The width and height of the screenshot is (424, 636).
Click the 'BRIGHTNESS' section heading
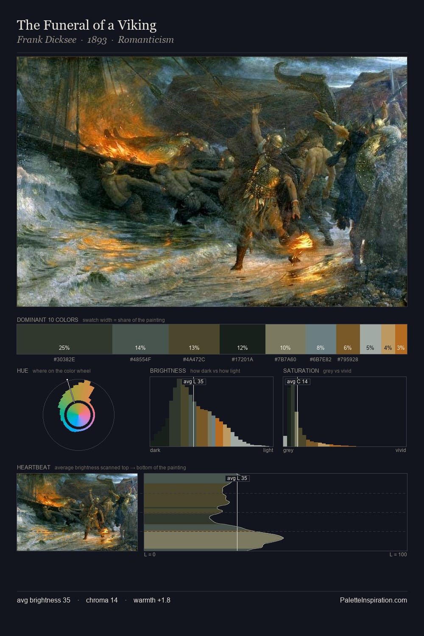coord(168,371)
